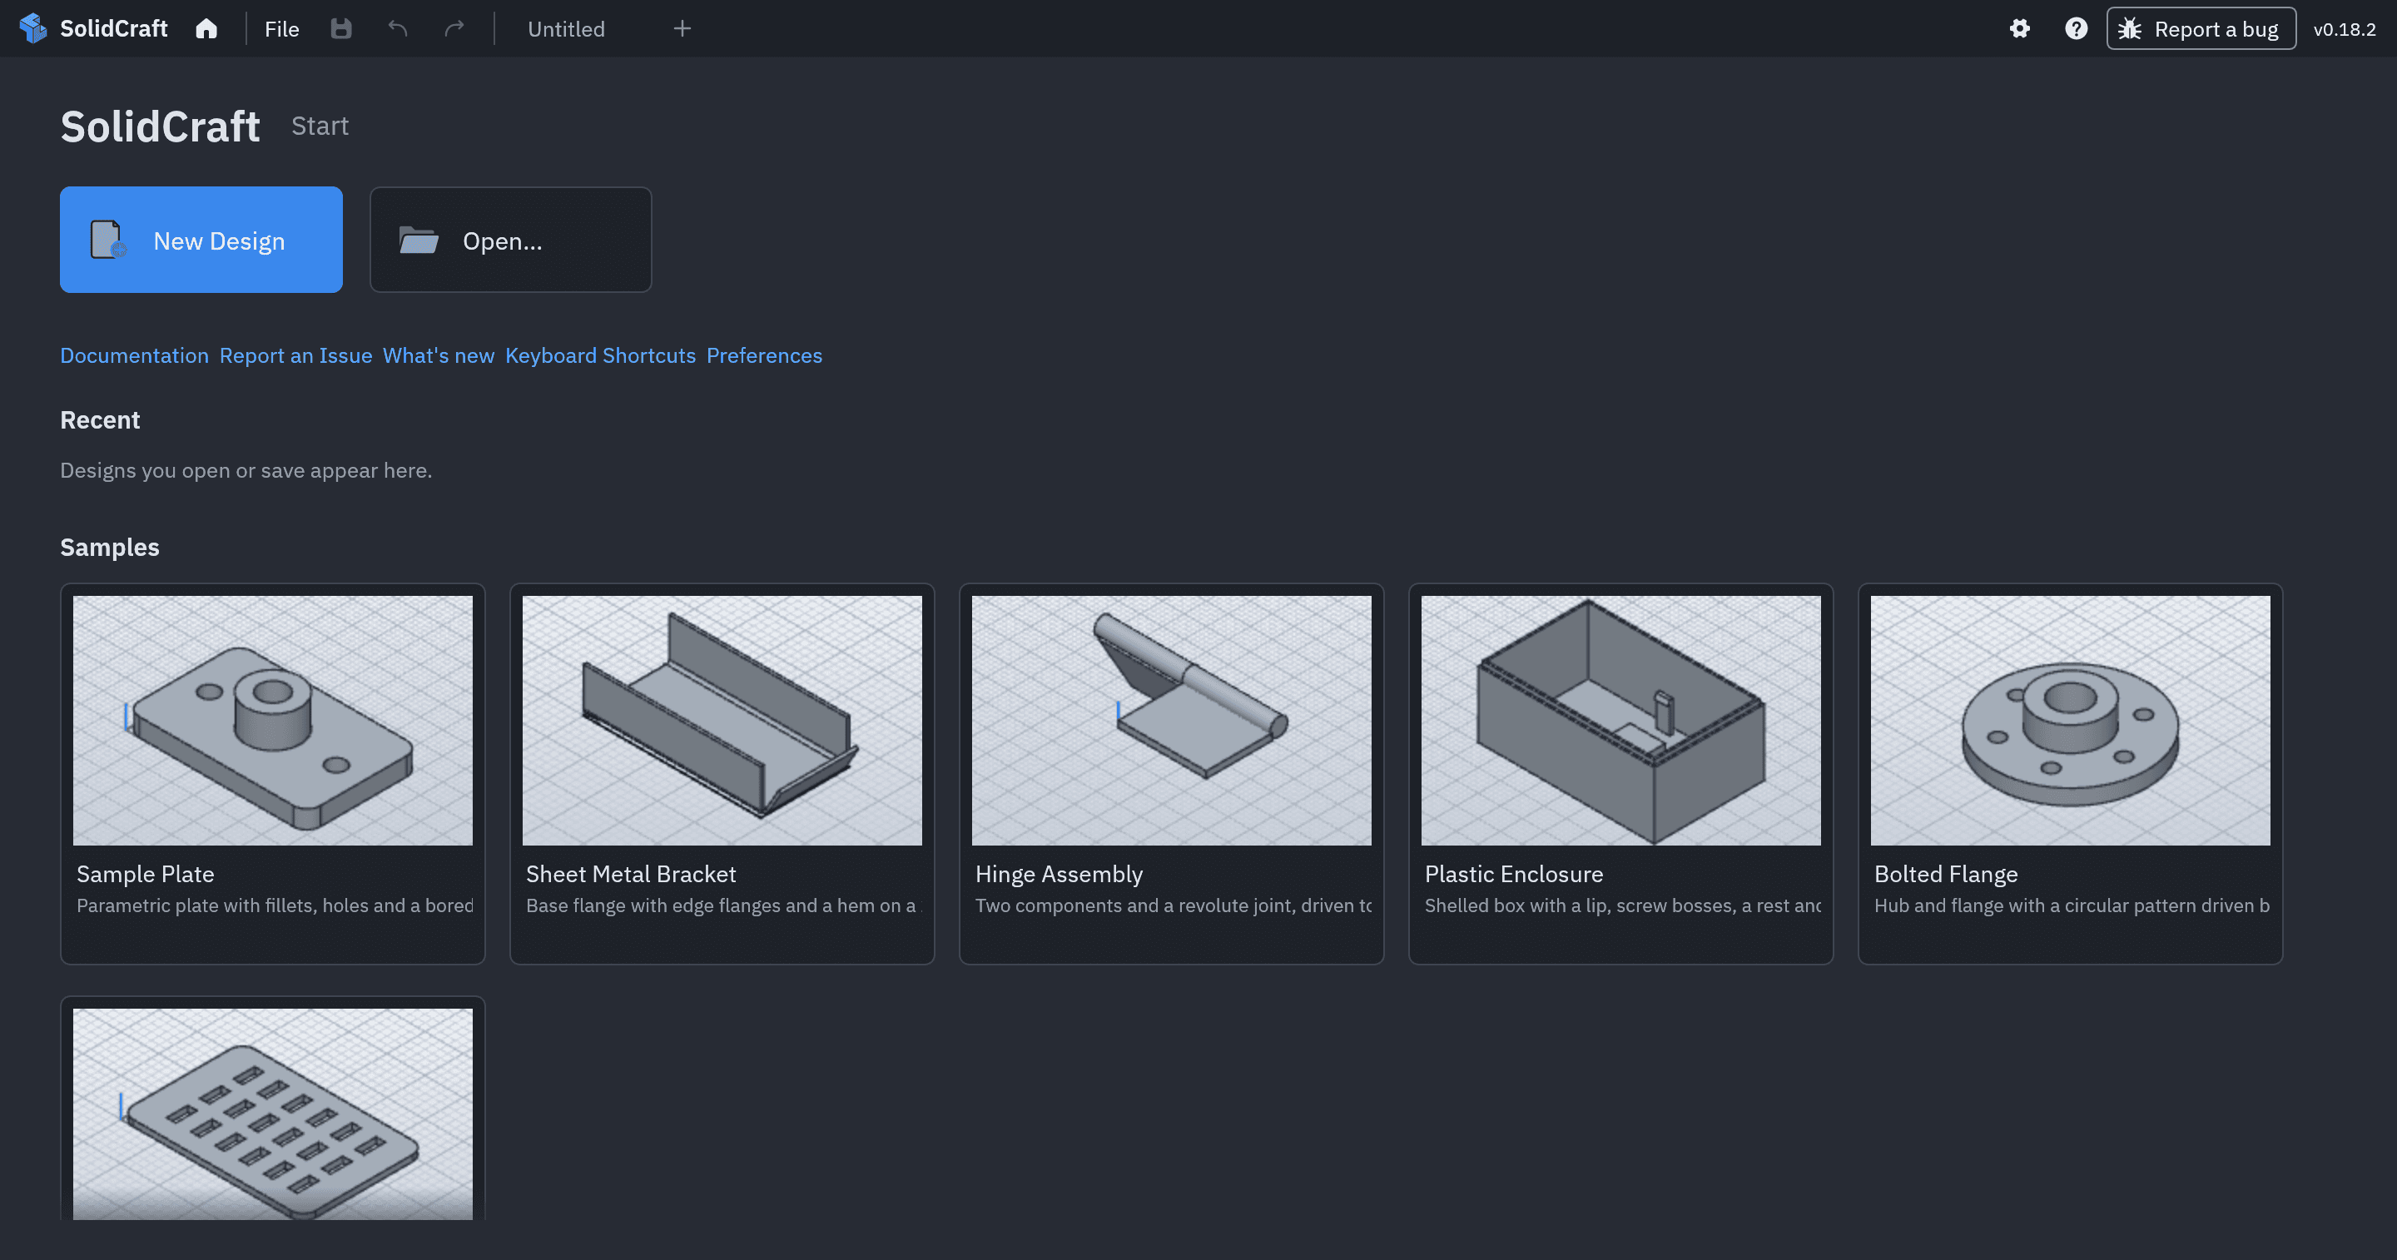The image size is (2397, 1260).
Task: Click the SolidCraft cube logo icon
Action: pos(33,29)
